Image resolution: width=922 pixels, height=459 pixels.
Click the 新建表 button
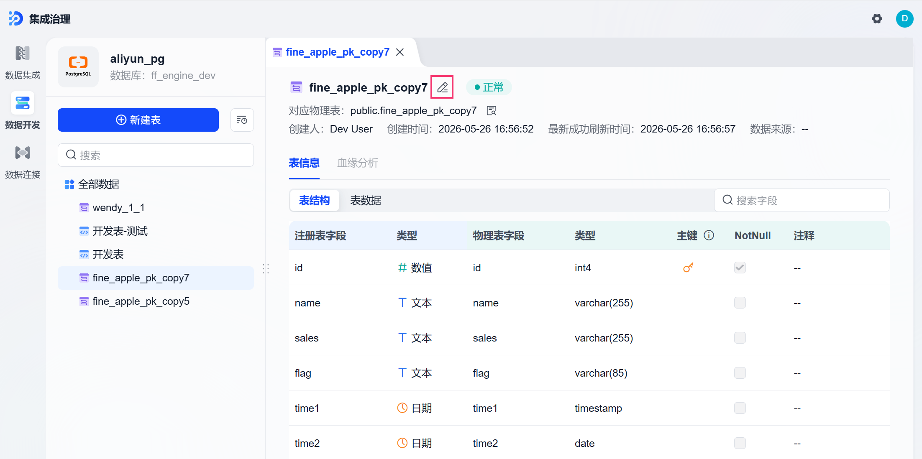coord(138,120)
